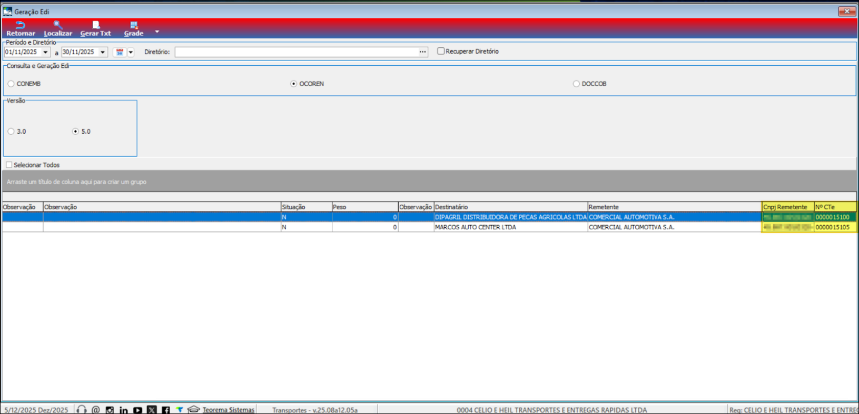
Task: Generate the file with Gerar Txt
Action: coord(95,25)
